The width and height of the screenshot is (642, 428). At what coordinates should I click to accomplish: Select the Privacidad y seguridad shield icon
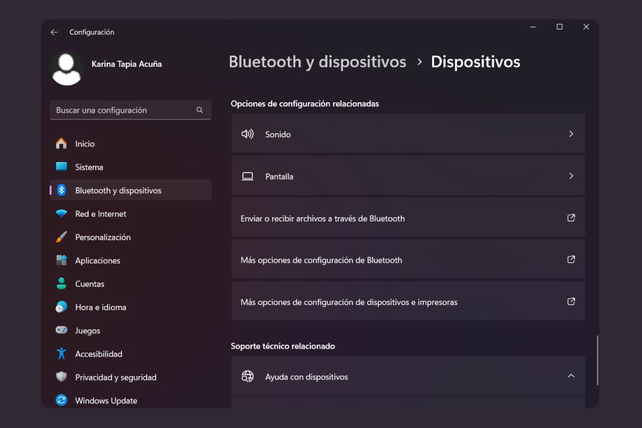(x=62, y=377)
